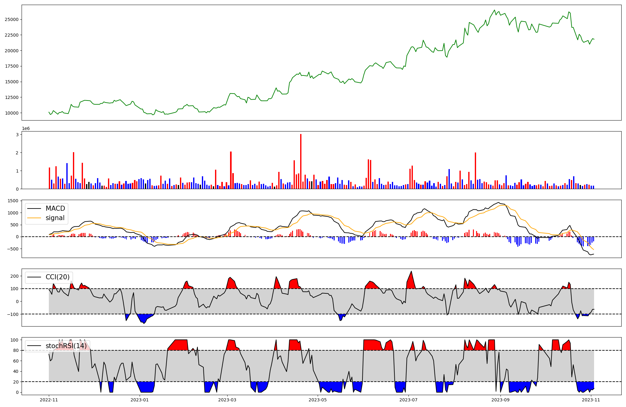Viewport: 626px width, 407px height.
Task: Click the 200 CCI axis label
Action: click(x=15, y=276)
